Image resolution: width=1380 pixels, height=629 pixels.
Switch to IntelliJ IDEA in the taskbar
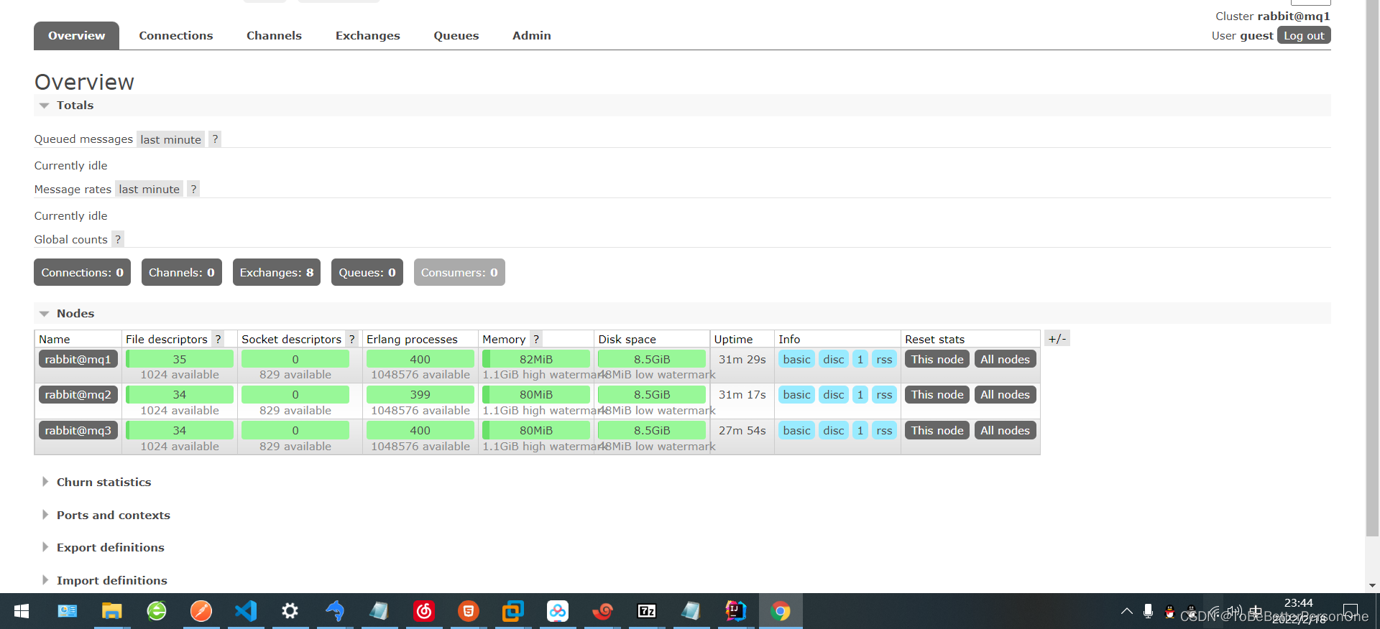(736, 611)
